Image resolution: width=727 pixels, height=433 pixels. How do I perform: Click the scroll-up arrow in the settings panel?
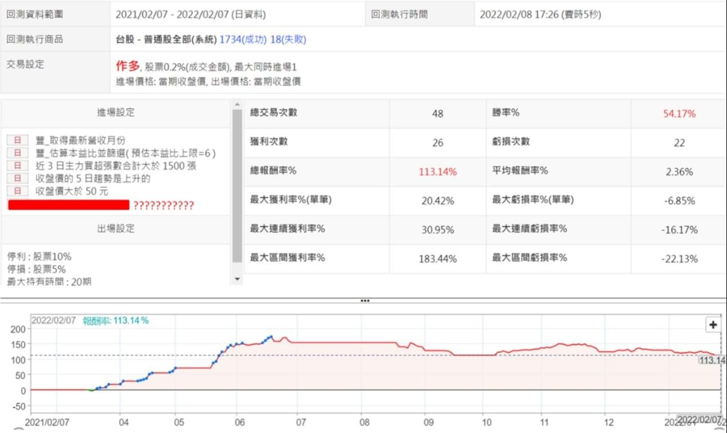coord(237,104)
